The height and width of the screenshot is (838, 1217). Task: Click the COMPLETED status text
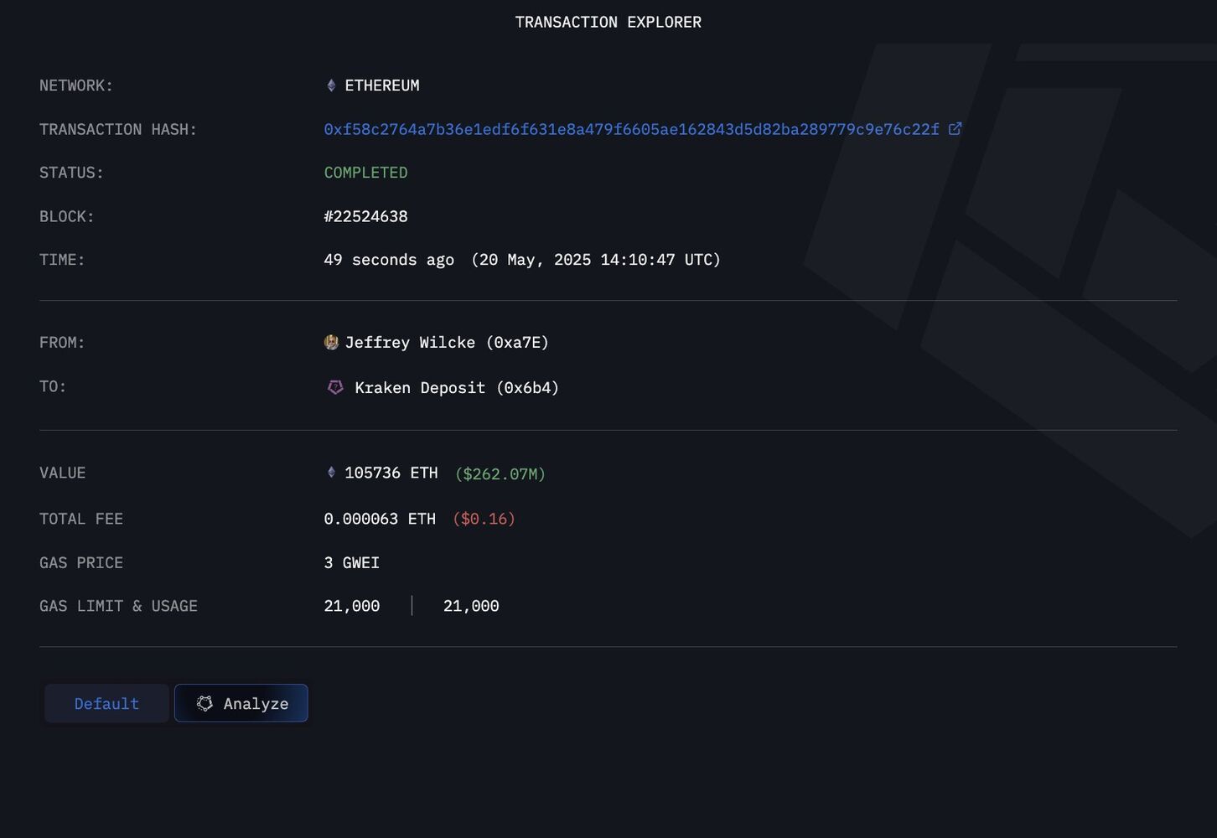pyautogui.click(x=365, y=173)
